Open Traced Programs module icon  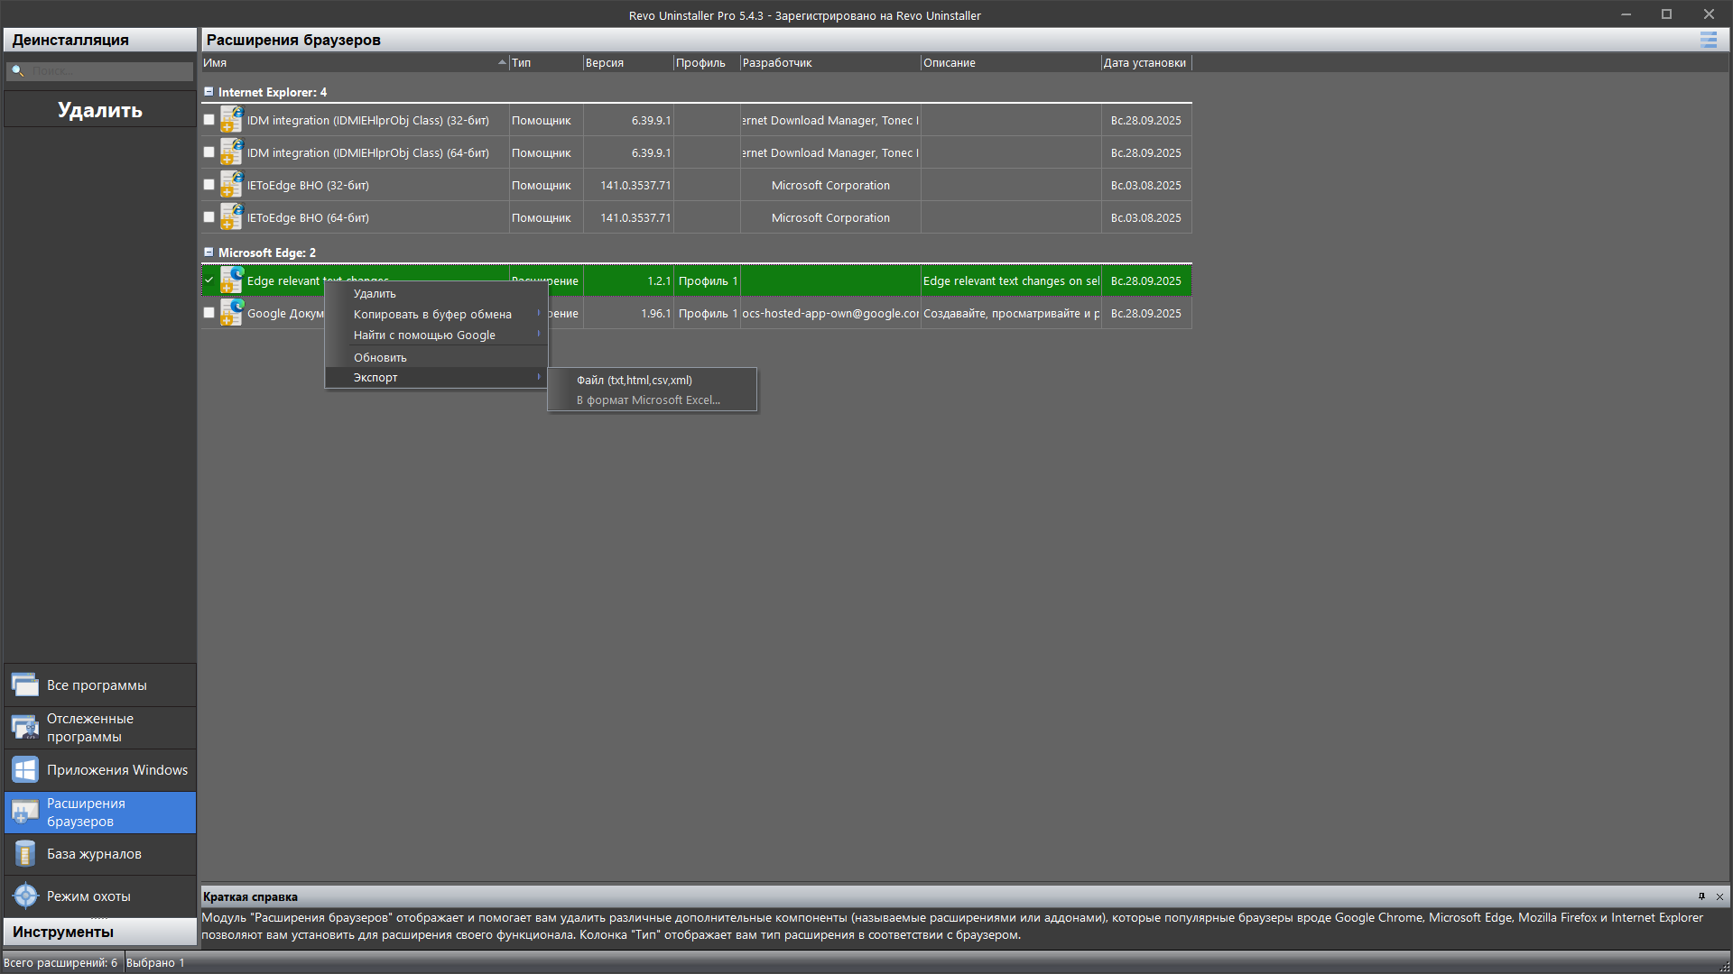[25, 727]
